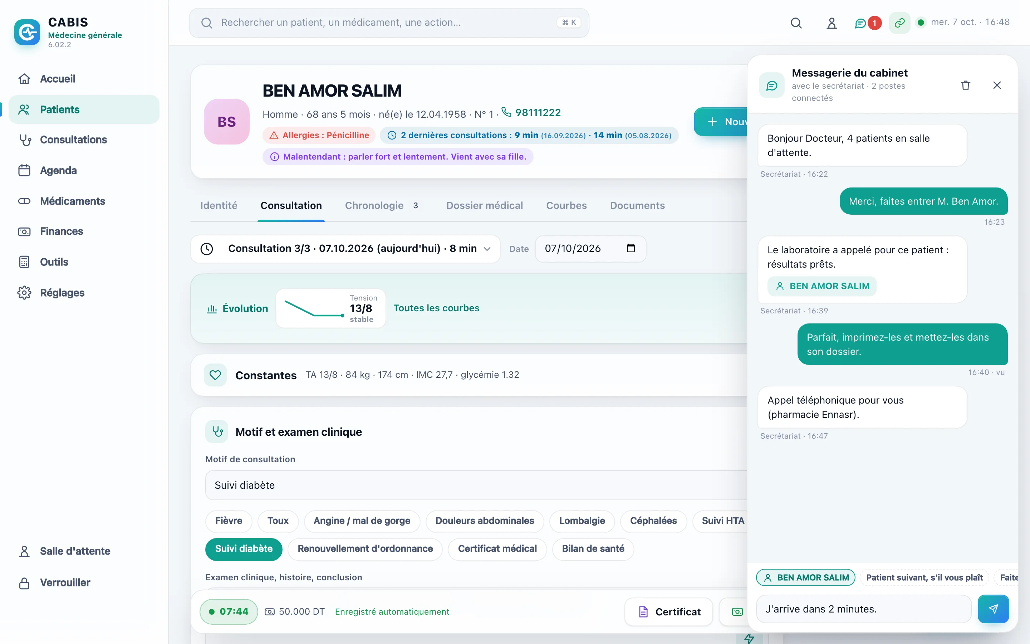This screenshot has width=1030, height=644.
Task: Toggle the Angine / mal de gorge chip
Action: [x=362, y=521]
